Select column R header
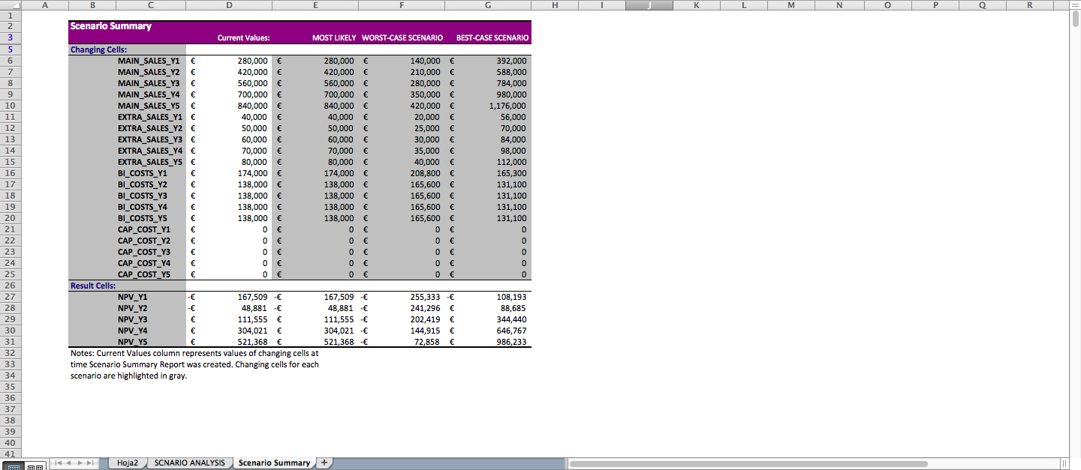 pos(1029,5)
